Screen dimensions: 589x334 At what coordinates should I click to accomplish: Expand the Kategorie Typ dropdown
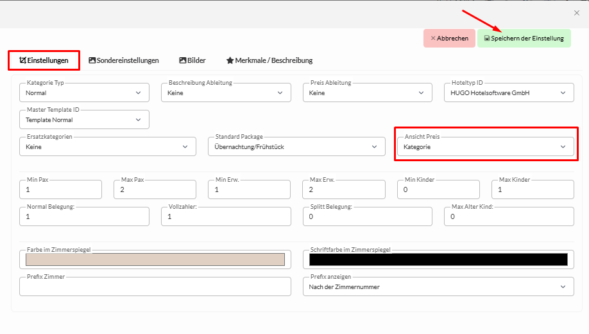pyautogui.click(x=84, y=93)
